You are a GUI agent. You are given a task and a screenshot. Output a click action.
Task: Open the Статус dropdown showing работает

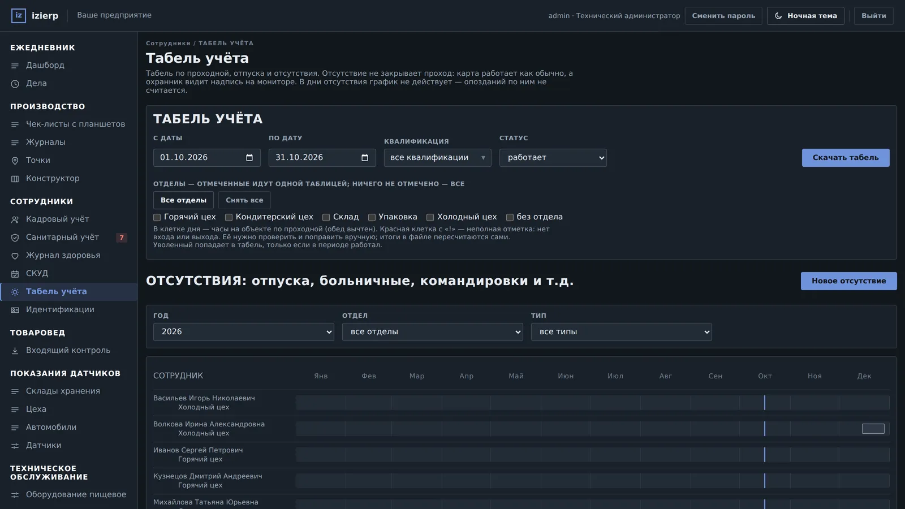pos(553,158)
